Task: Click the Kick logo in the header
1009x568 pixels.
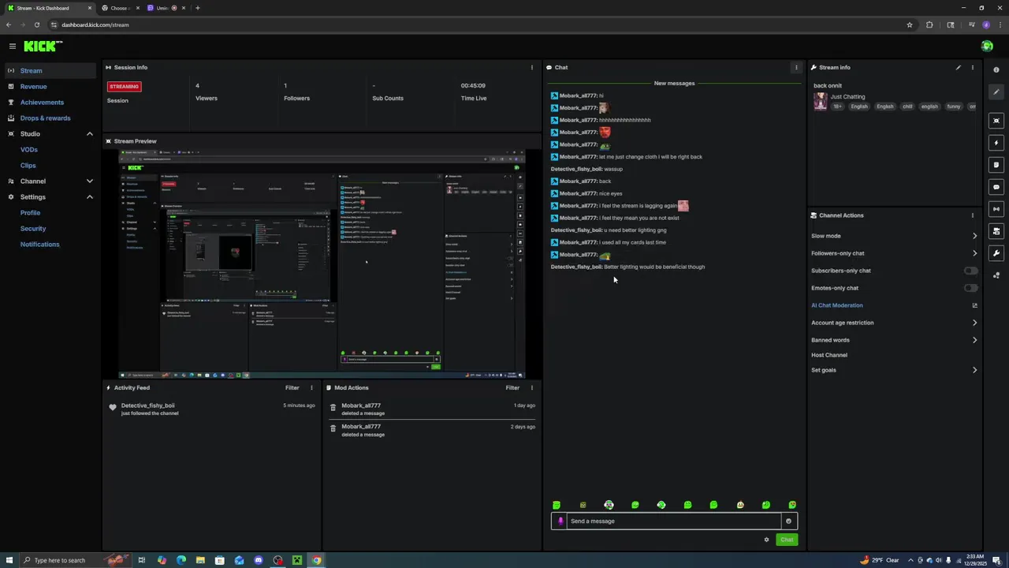Action: click(43, 47)
